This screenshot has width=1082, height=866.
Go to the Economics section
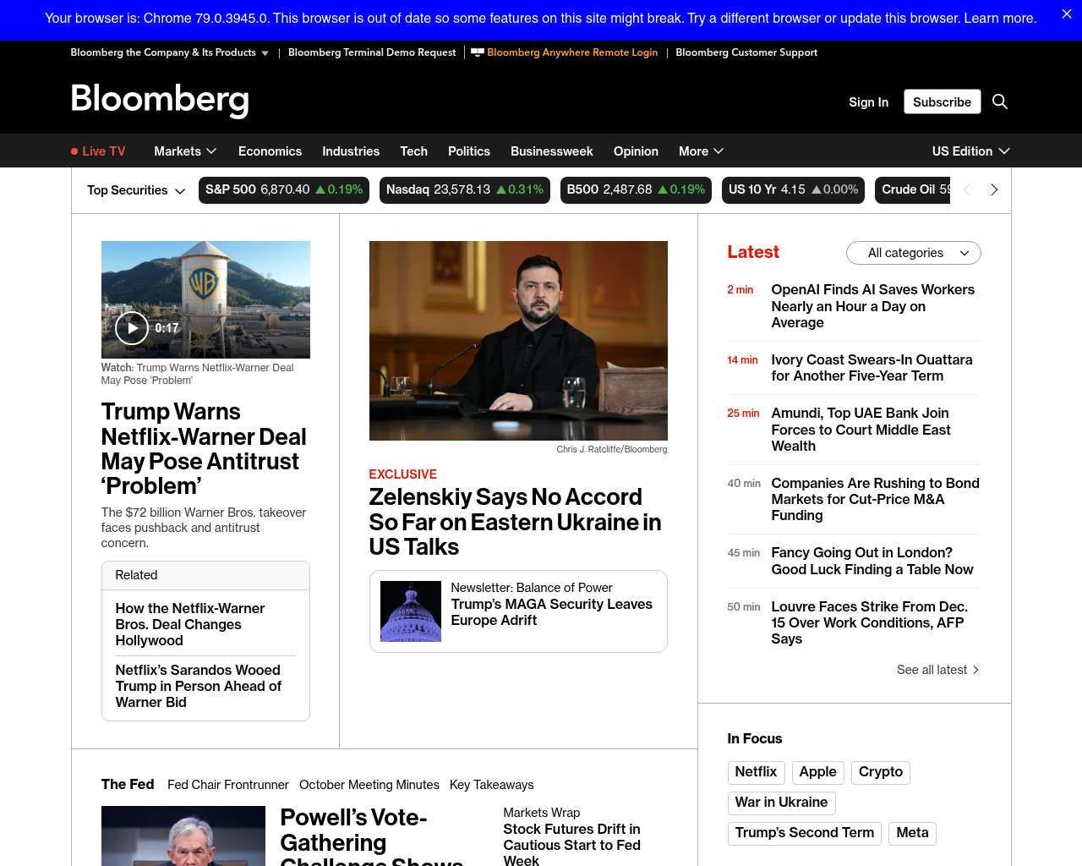[x=270, y=151]
